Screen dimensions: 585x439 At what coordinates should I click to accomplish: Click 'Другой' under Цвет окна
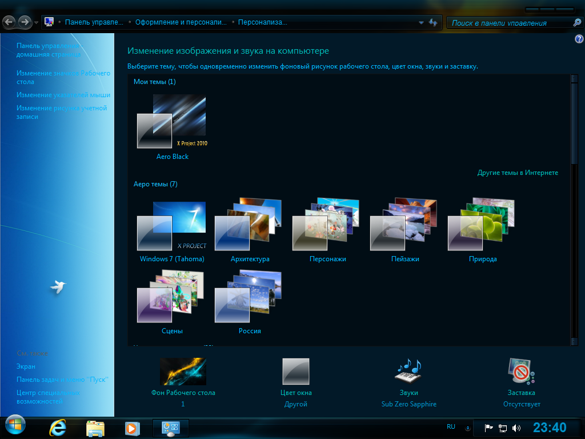pos(296,404)
